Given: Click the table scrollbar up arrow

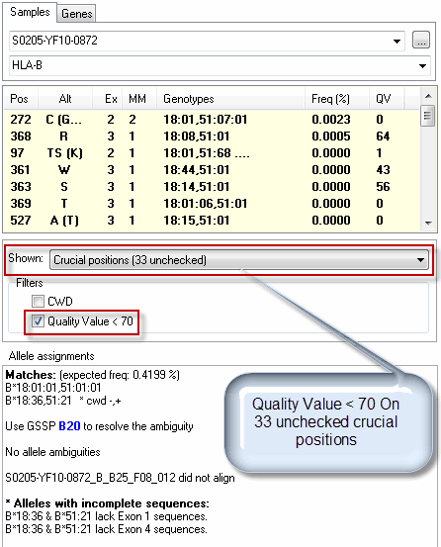Looking at the screenshot, I should pyautogui.click(x=428, y=96).
